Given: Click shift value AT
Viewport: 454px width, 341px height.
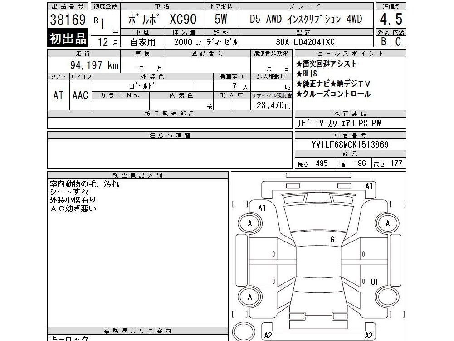Looking at the screenshot, I should [58, 95].
